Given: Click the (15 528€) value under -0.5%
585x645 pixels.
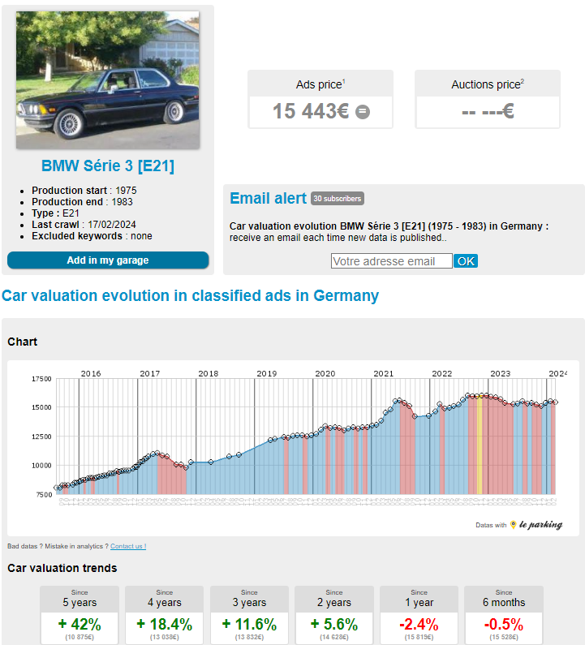Looking at the screenshot, I should (x=504, y=637).
